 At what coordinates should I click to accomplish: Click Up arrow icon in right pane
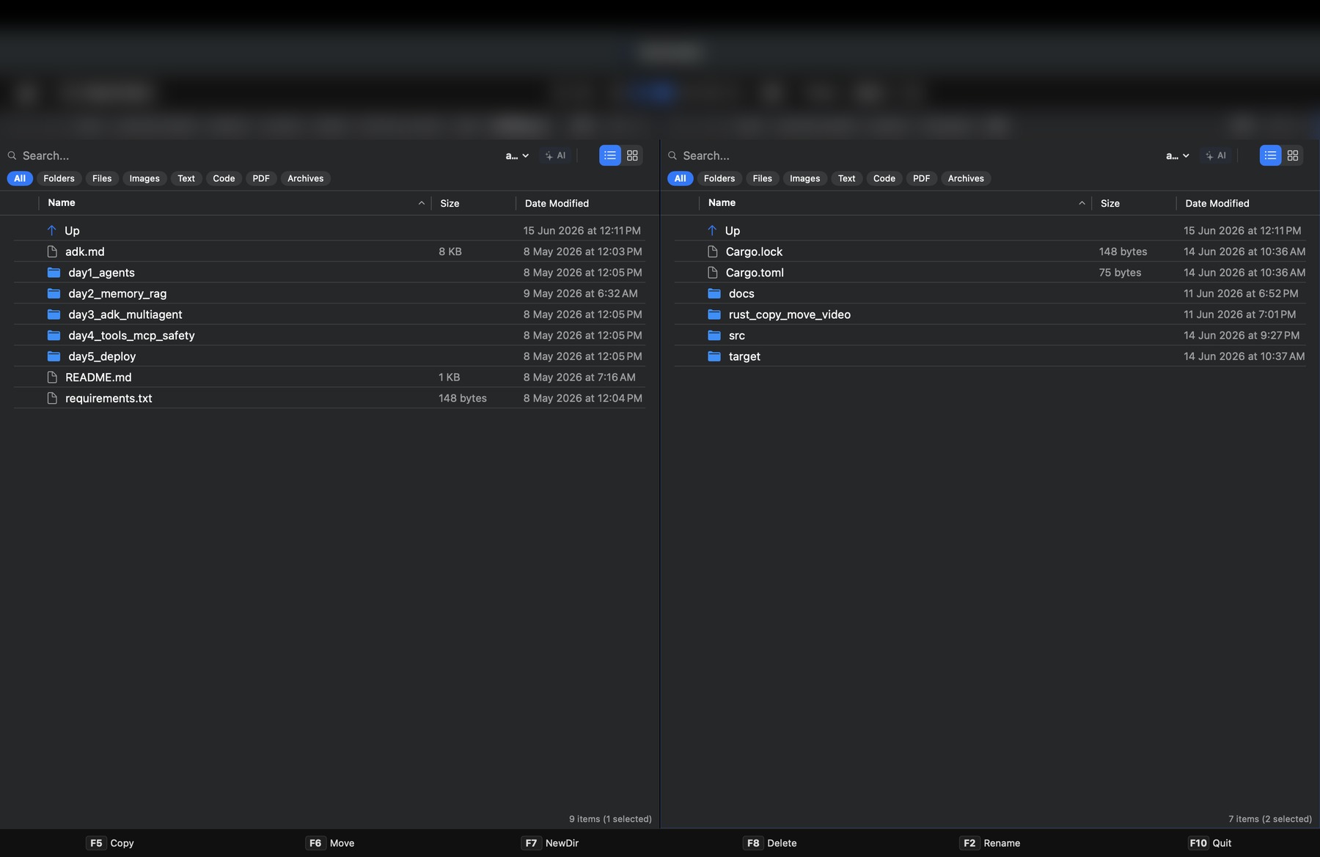[x=712, y=230]
